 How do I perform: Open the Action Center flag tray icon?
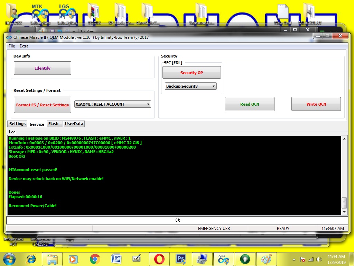tap(302, 260)
